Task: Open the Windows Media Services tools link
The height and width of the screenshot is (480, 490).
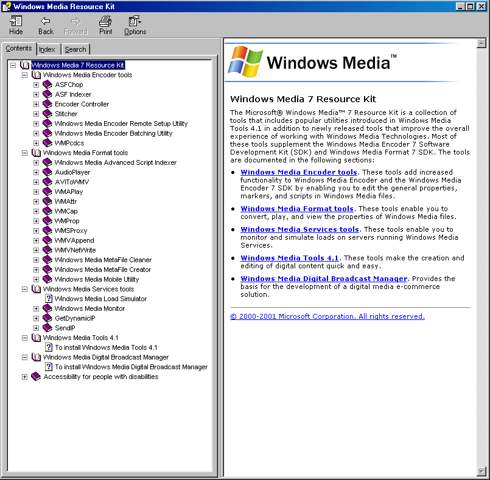Action: pos(299,229)
